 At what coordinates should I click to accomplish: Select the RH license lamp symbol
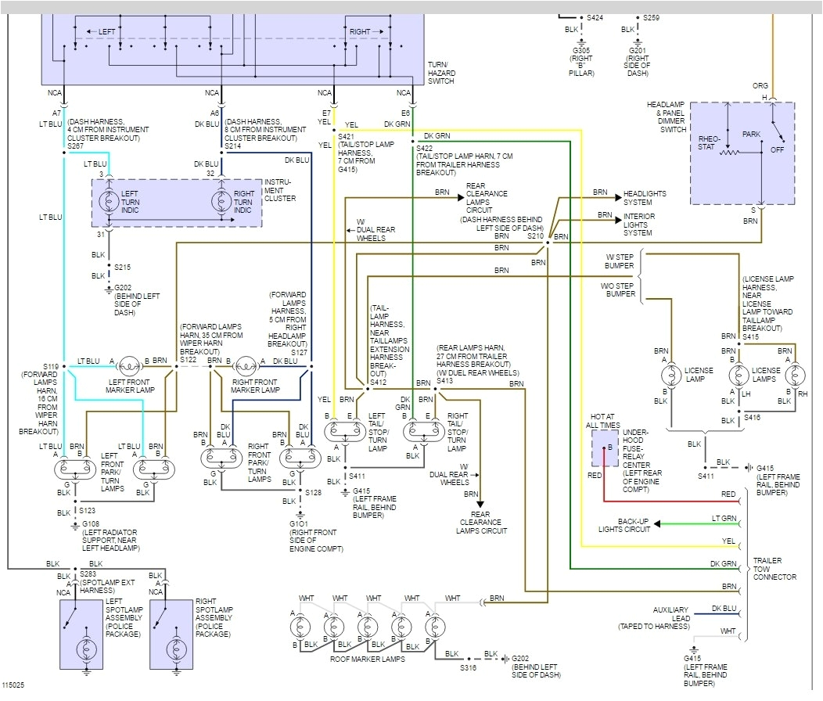(795, 376)
